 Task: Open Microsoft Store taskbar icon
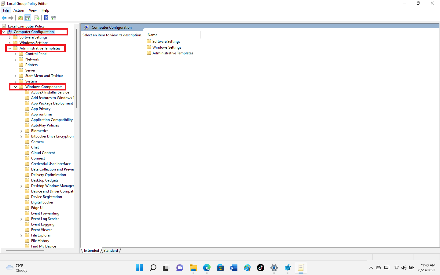[x=220, y=268]
